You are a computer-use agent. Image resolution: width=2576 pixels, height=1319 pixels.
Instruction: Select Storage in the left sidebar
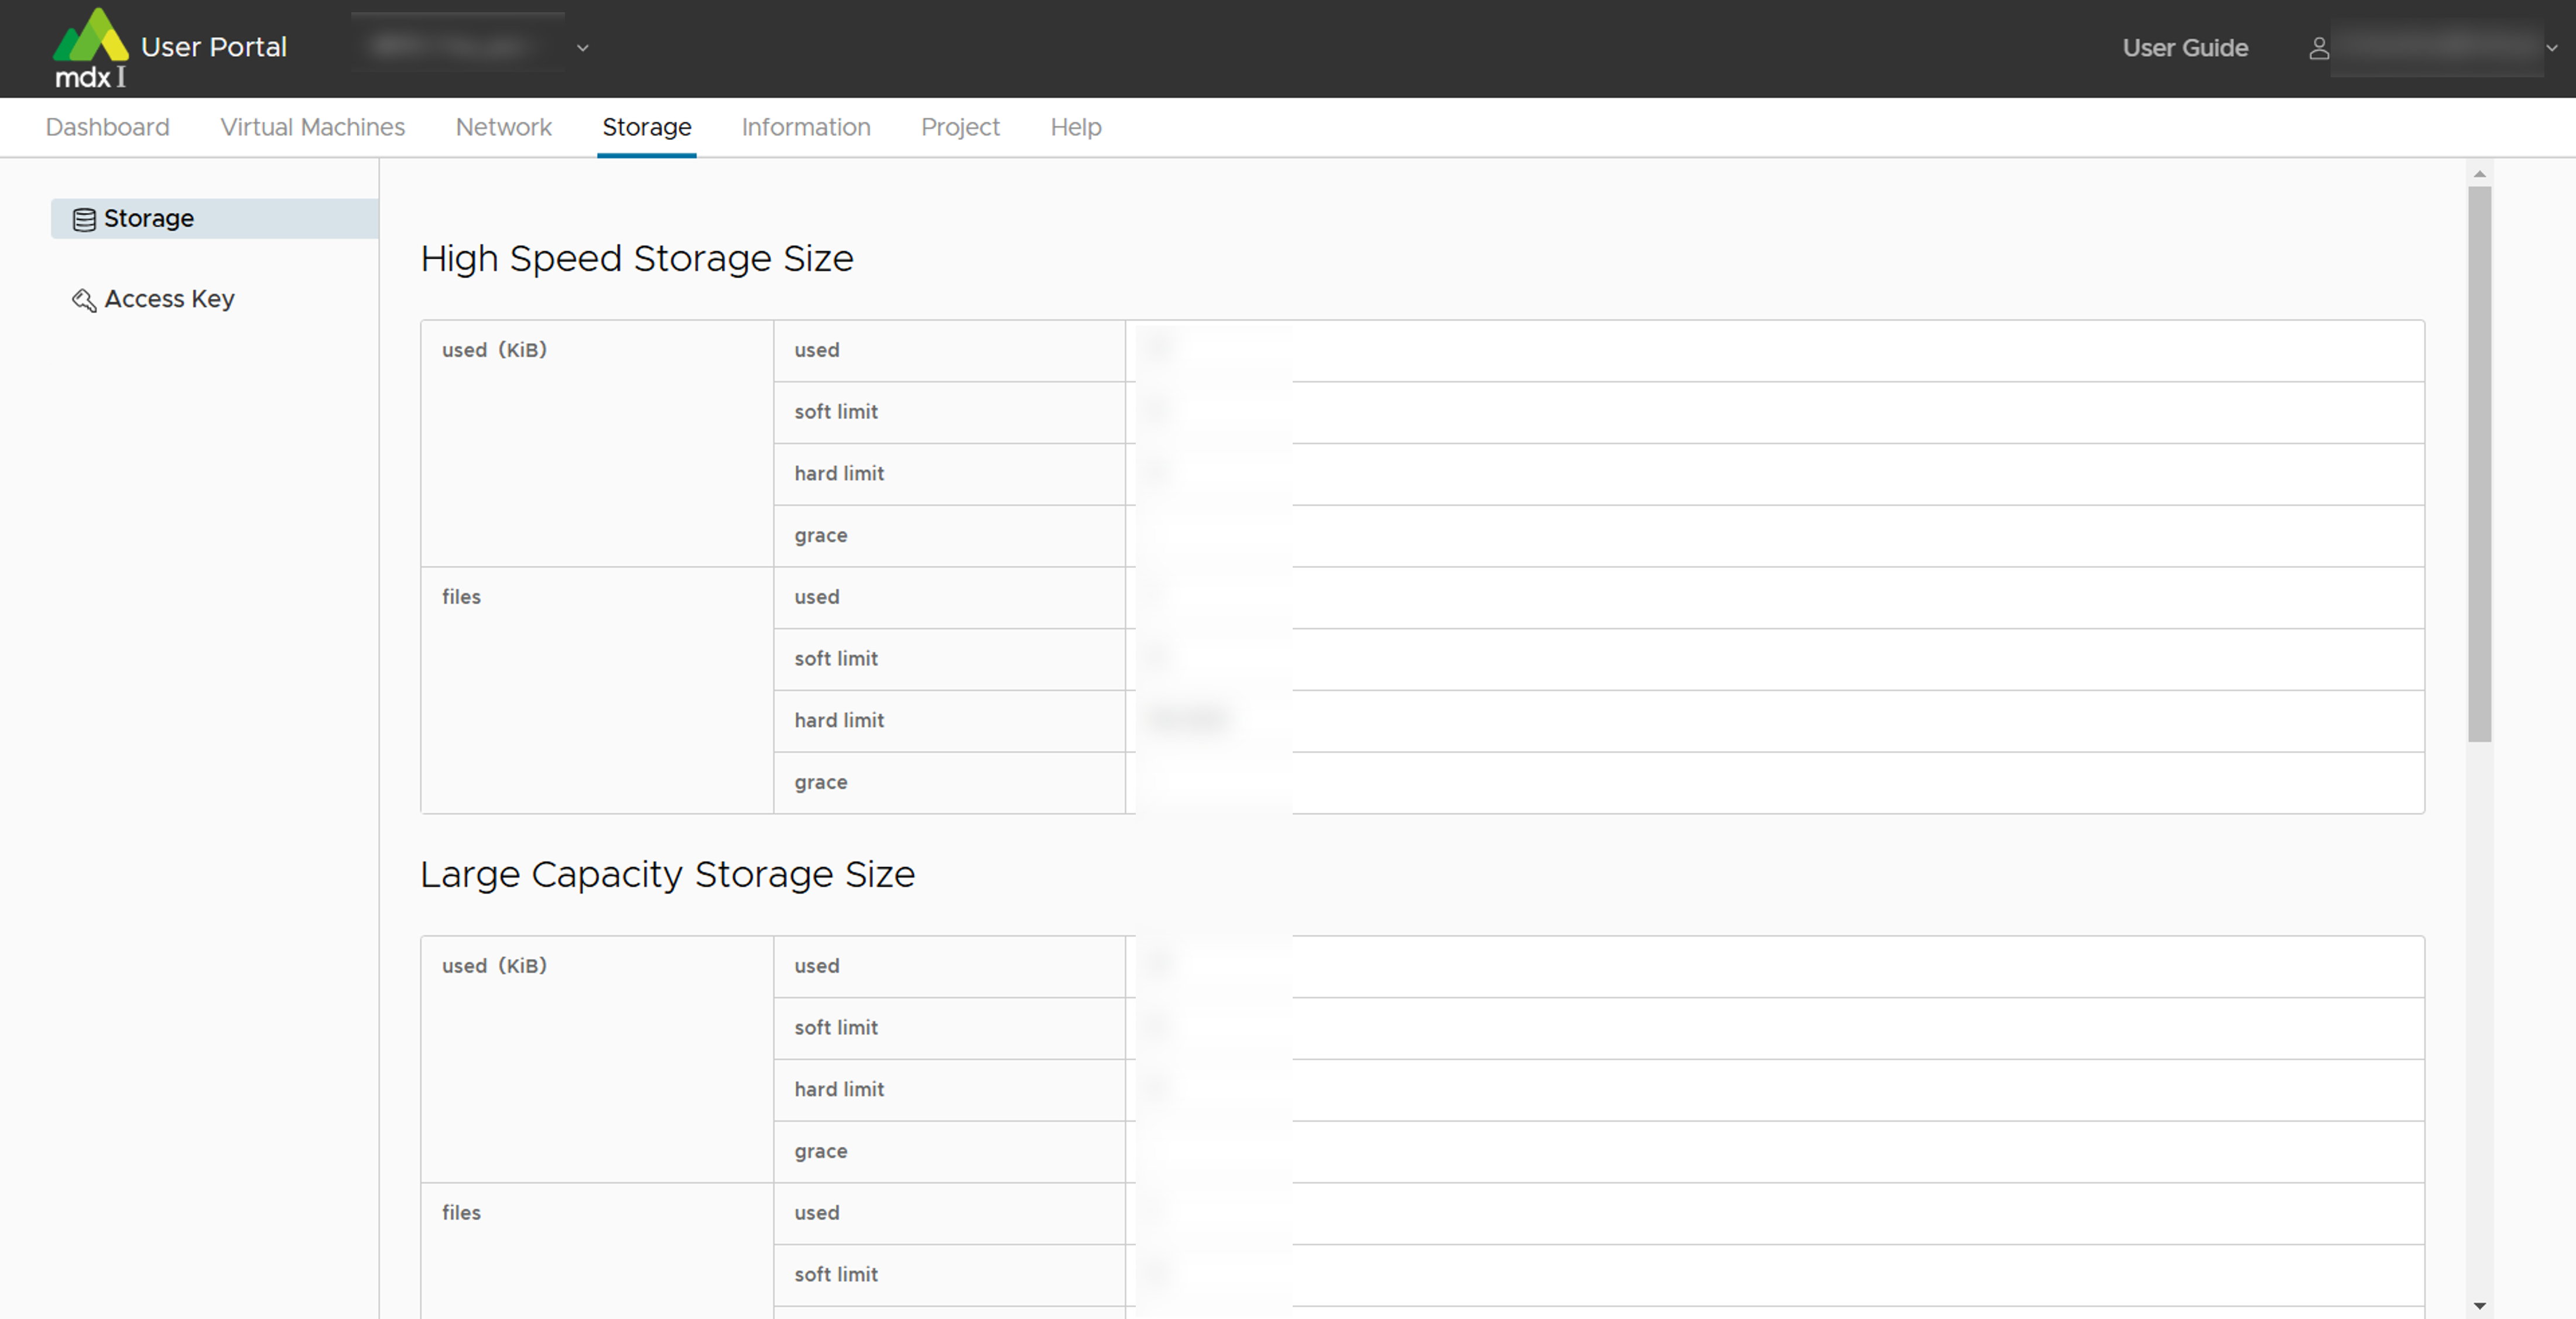pyautogui.click(x=149, y=218)
